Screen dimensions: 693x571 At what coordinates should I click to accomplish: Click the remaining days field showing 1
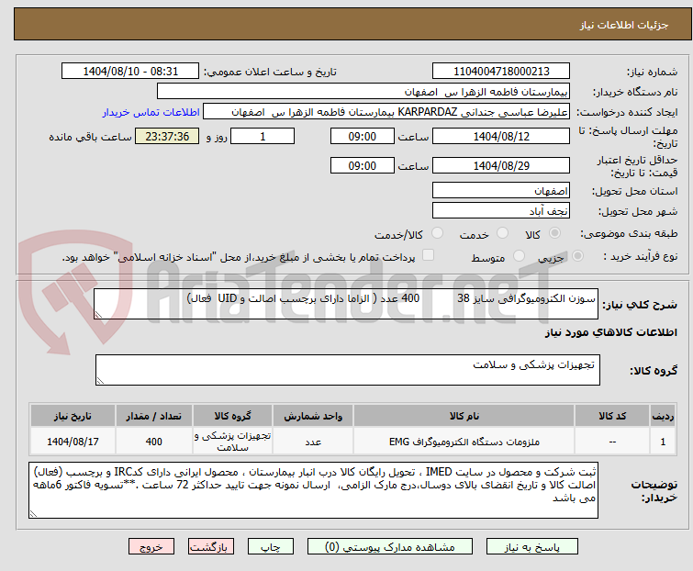(263, 136)
